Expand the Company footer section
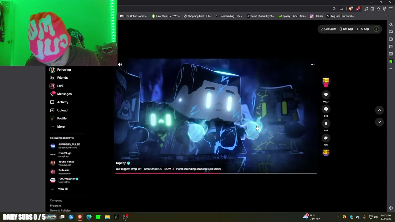The image size is (395, 222). point(56,201)
